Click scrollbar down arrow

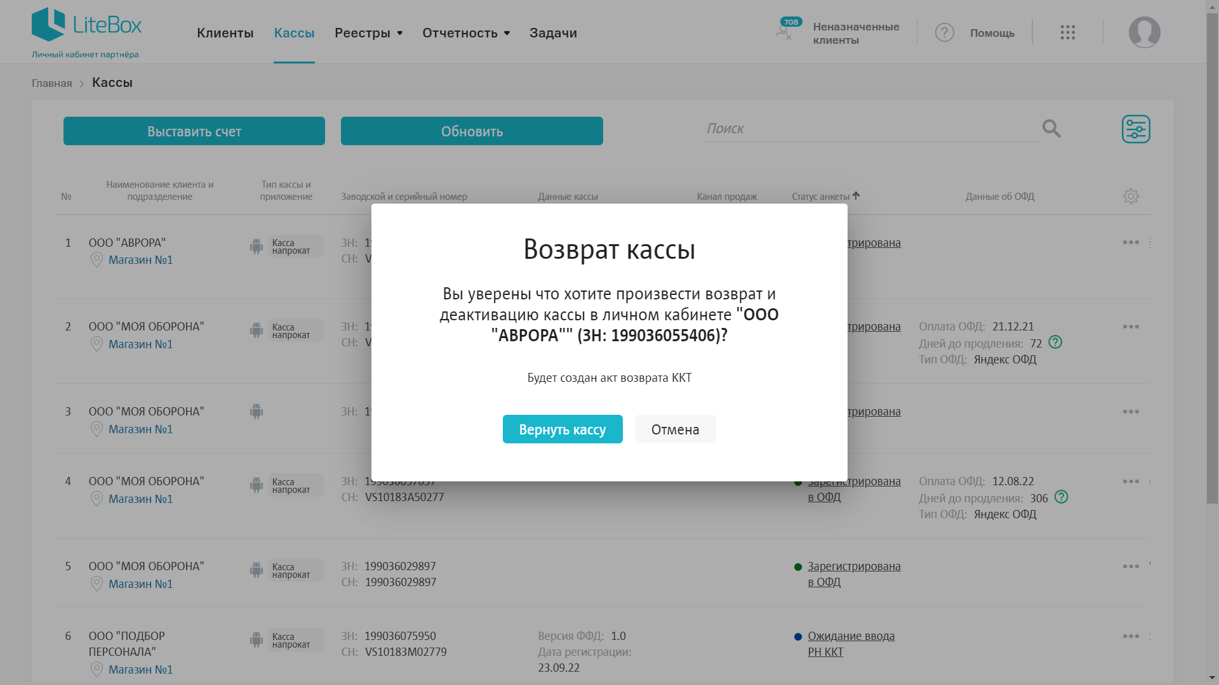(x=1213, y=678)
